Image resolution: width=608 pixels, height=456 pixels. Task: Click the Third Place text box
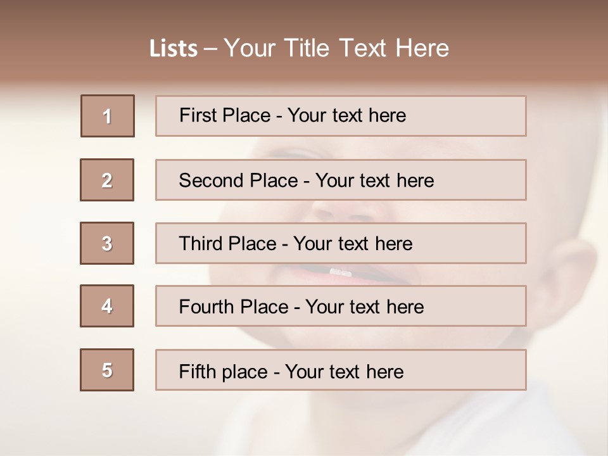[341, 243]
